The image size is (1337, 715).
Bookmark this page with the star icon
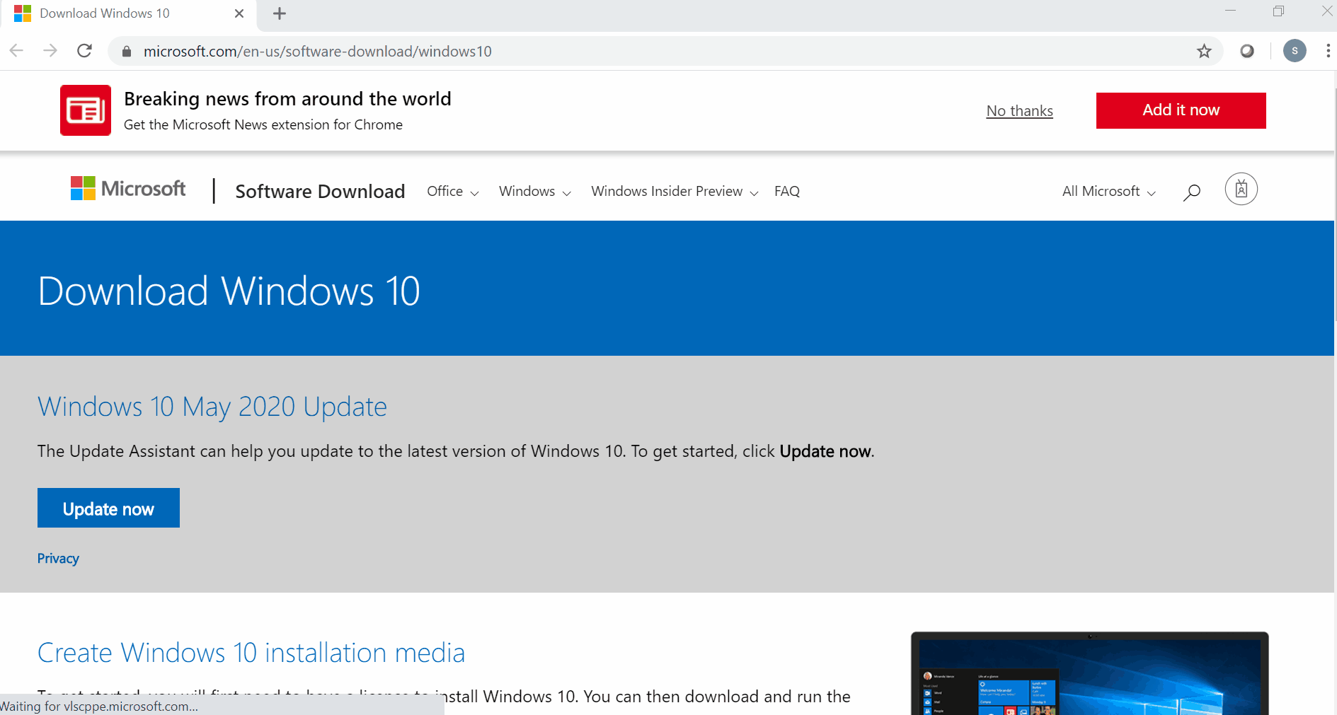click(x=1204, y=51)
